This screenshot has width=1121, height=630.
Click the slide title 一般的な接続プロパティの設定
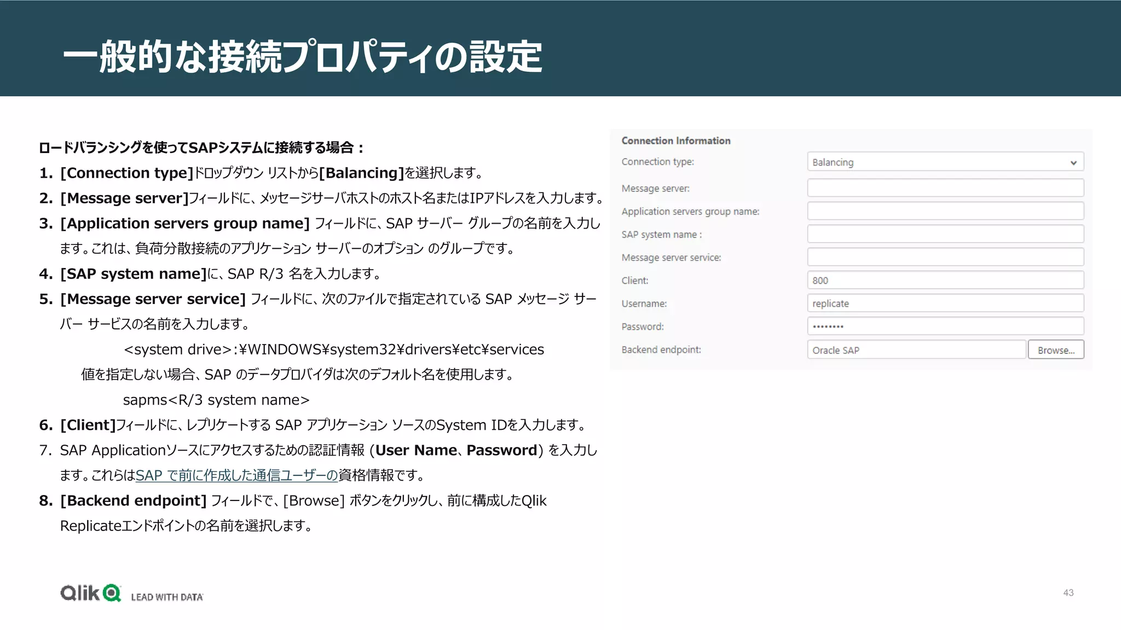click(302, 56)
